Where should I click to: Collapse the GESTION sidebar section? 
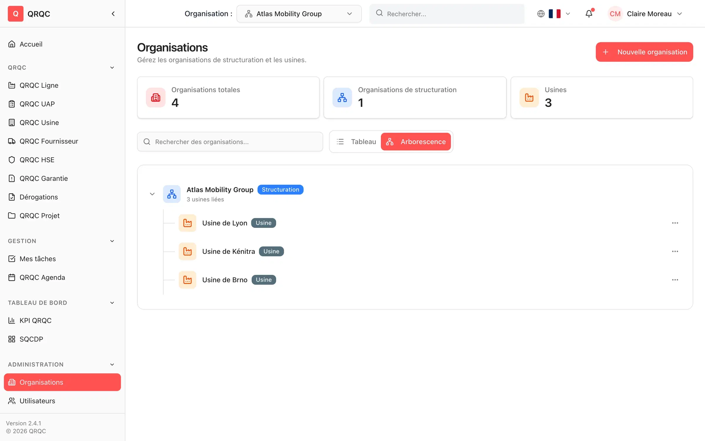coord(112,241)
